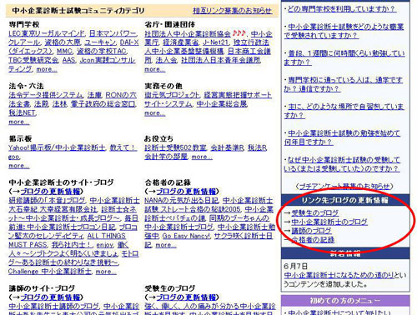Image resolution: width=417 pixels, height=315 pixels.
Task: Expand more links under 掲示板
Action: coord(19,166)
